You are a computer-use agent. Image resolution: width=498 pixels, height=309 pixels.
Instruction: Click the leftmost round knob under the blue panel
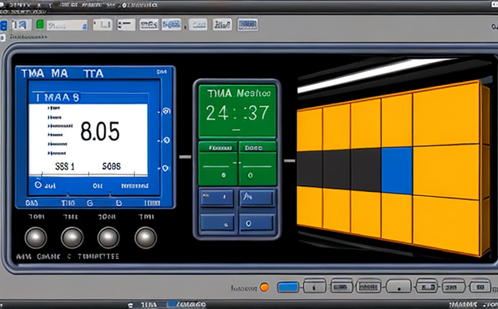35,238
